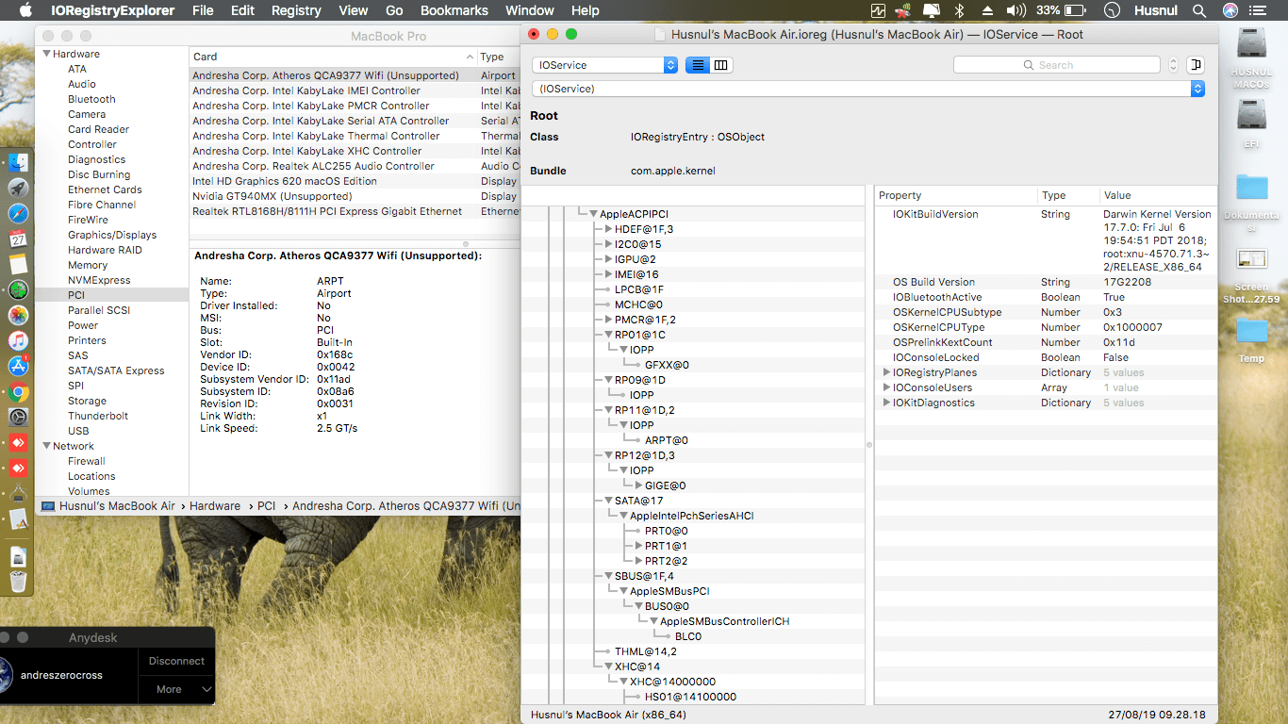Open Siri from the menu bar
The image size is (1288, 724).
1230,10
